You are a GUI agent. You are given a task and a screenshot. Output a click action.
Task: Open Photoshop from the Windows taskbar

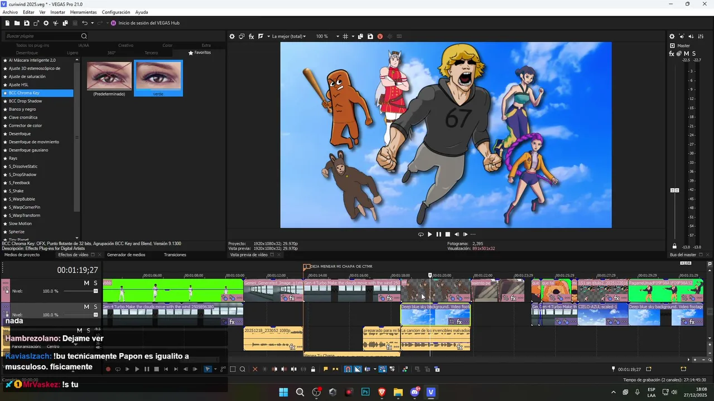coord(365,392)
